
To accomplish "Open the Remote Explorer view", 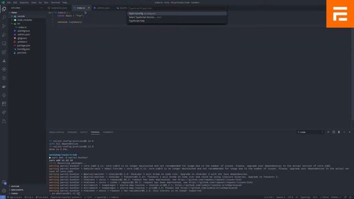I will 4,43.
